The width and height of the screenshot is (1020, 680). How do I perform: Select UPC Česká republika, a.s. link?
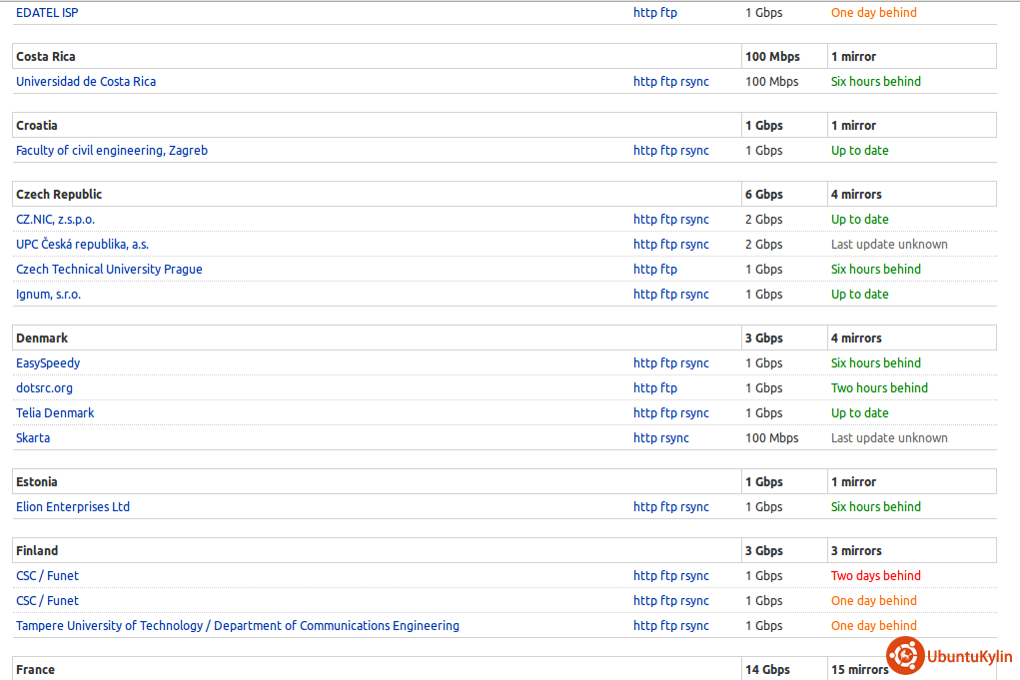click(x=82, y=245)
